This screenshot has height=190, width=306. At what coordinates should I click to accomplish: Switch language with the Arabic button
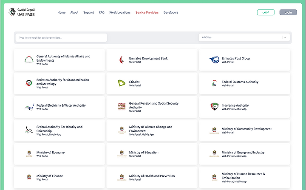pyautogui.click(x=266, y=12)
